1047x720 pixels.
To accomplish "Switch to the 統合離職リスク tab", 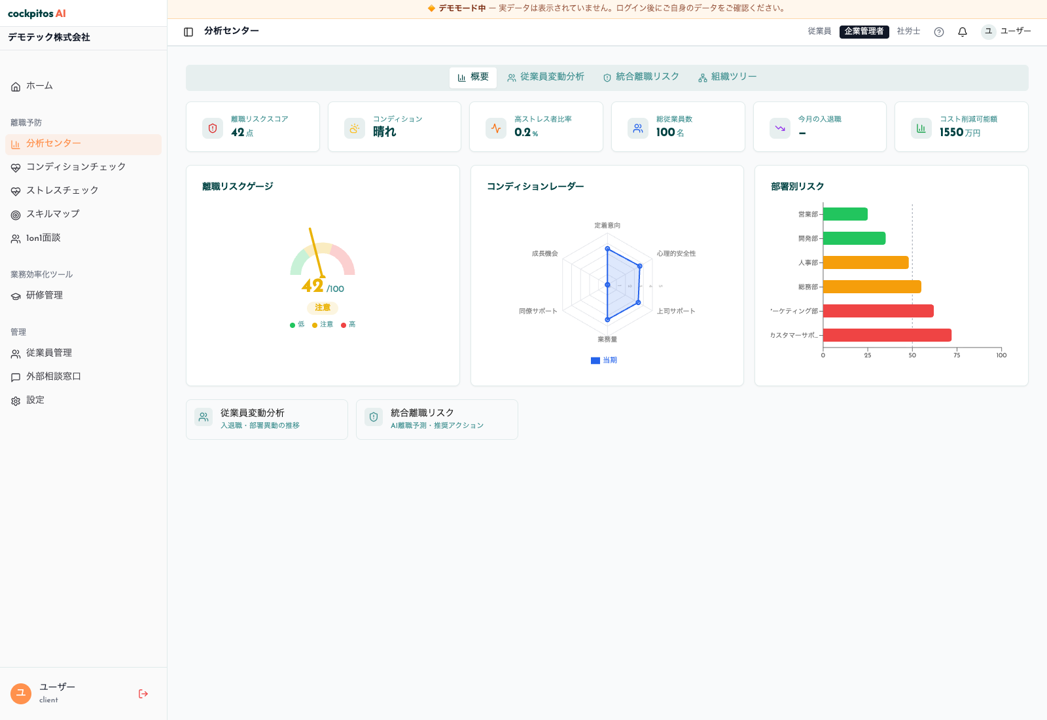I will [x=641, y=77].
